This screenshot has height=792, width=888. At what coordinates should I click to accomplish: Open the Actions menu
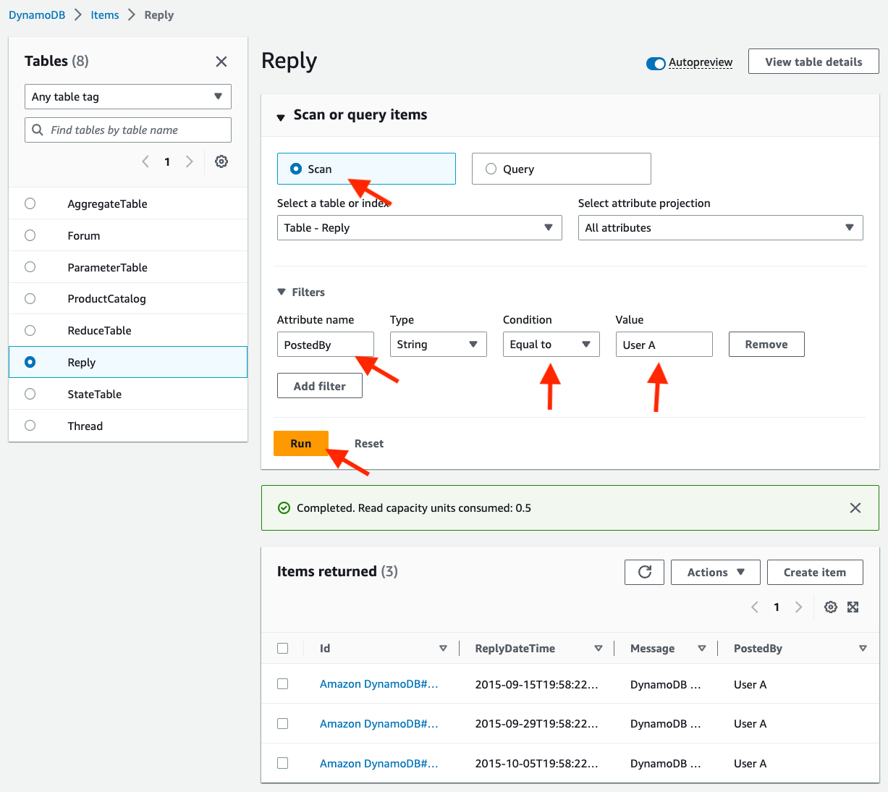[x=715, y=572]
